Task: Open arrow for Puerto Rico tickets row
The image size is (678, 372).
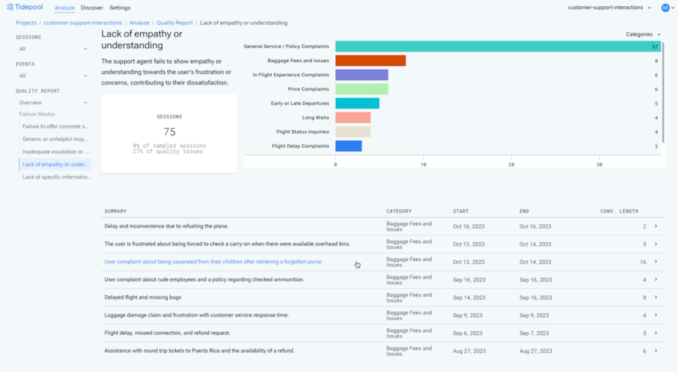Action: point(656,351)
